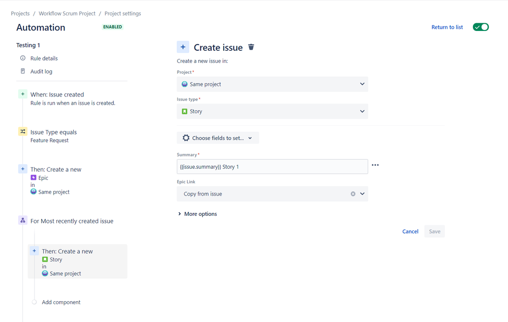Click the purple branch icon for recently created issue
The width and height of the screenshot is (508, 322).
[23, 220]
